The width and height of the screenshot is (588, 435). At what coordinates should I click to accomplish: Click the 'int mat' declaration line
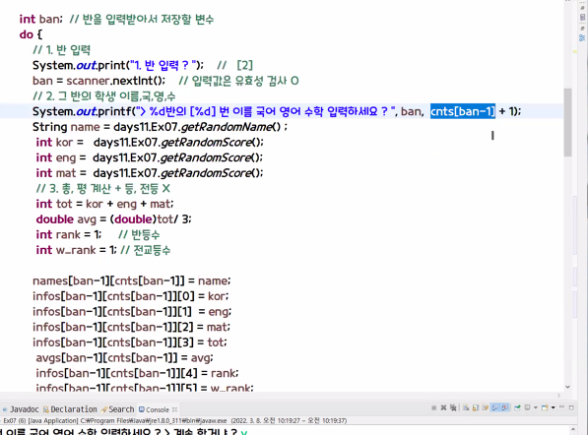[x=150, y=173]
